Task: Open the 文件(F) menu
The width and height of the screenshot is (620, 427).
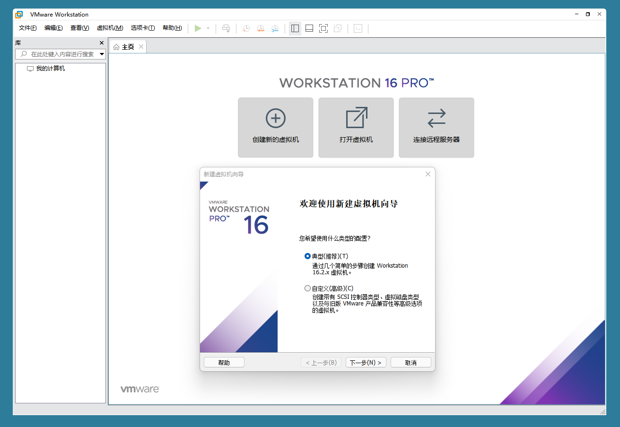Action: (x=28, y=28)
